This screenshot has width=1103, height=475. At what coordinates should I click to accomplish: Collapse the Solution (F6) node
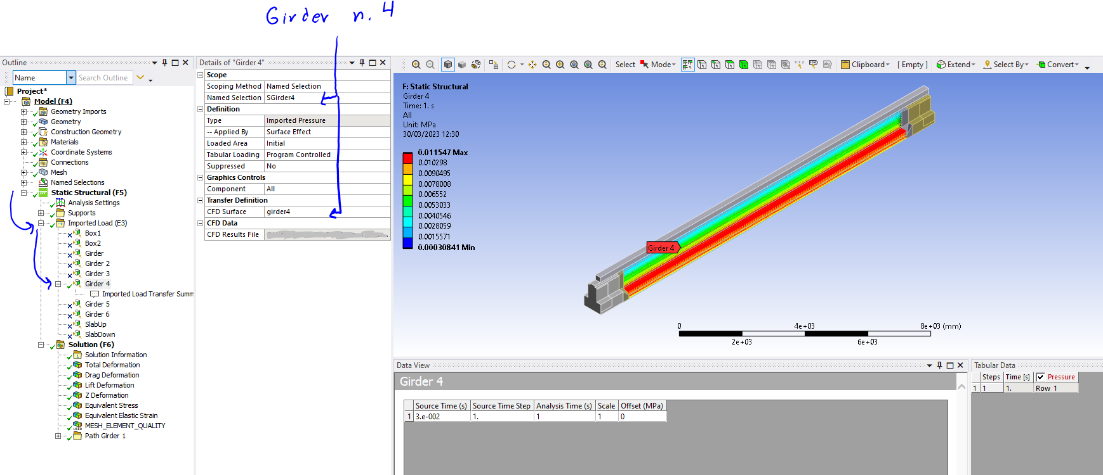41,345
